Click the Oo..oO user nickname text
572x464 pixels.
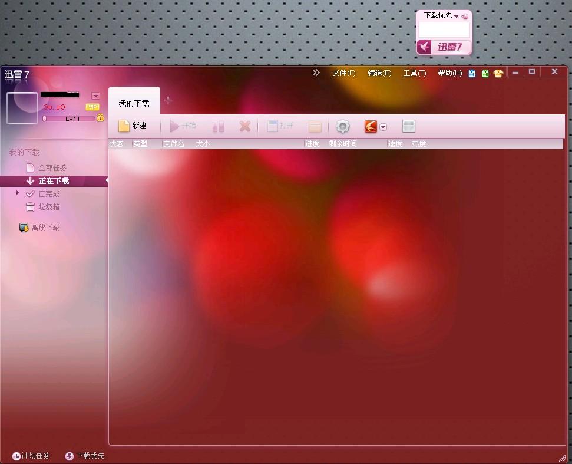coord(54,107)
